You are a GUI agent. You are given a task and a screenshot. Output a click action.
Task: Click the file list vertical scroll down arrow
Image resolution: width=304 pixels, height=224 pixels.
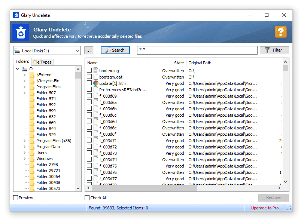[285, 182]
